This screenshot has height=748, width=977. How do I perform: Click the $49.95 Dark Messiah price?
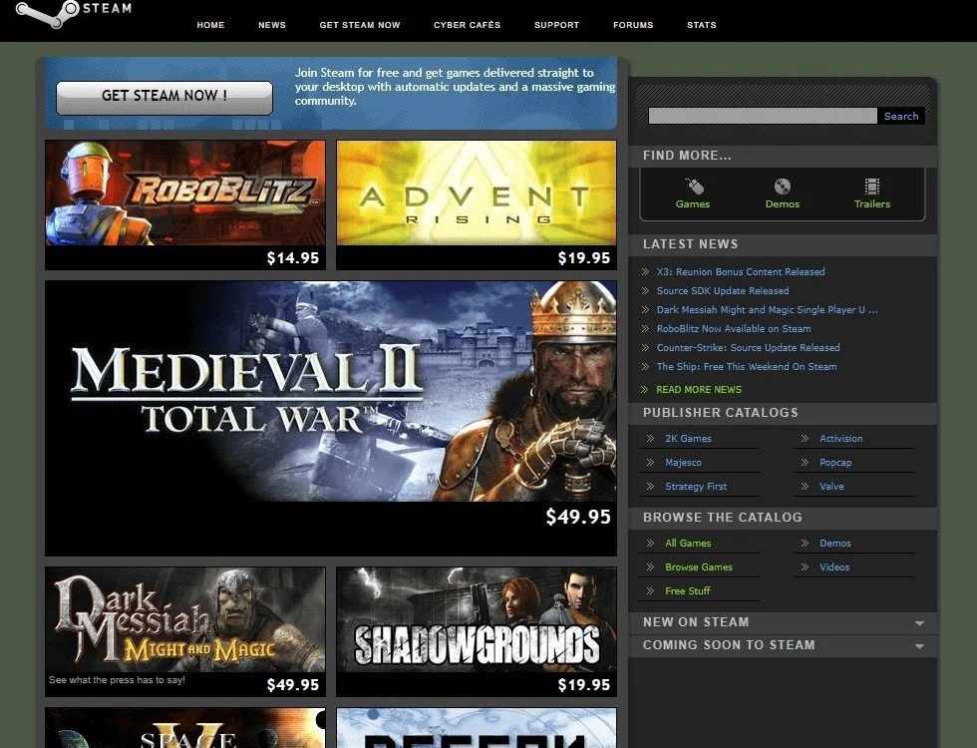pos(293,685)
